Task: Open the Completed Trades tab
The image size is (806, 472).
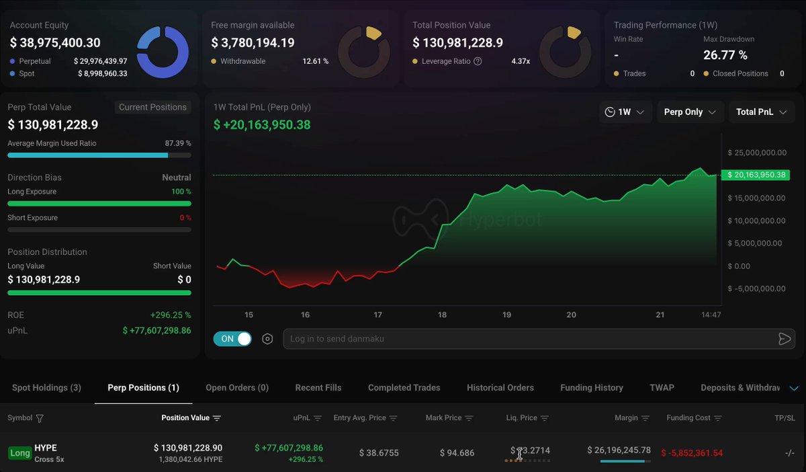Action: point(404,388)
